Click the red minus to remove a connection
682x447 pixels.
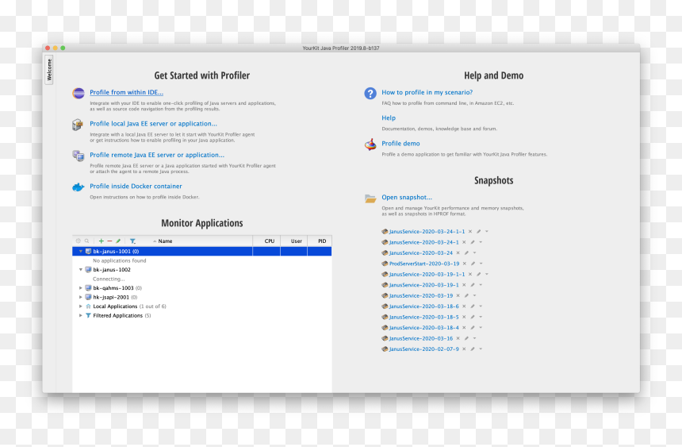[x=109, y=241]
